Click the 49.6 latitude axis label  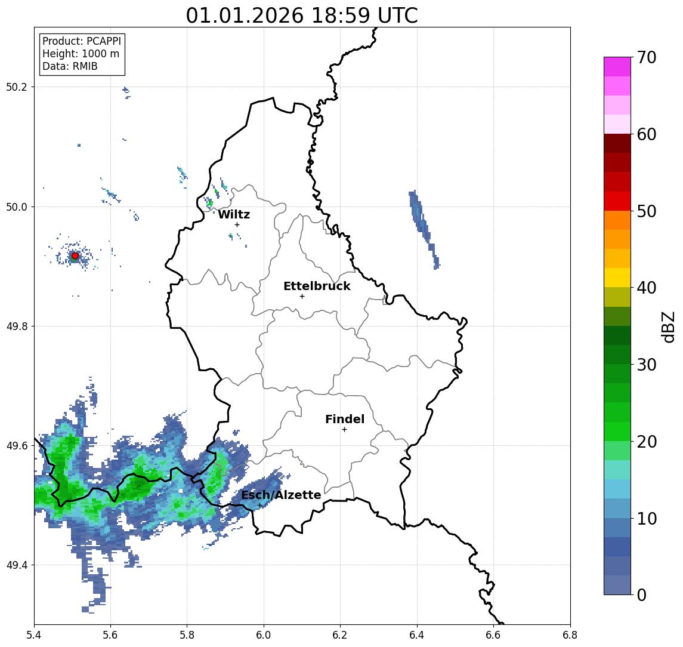point(17,446)
